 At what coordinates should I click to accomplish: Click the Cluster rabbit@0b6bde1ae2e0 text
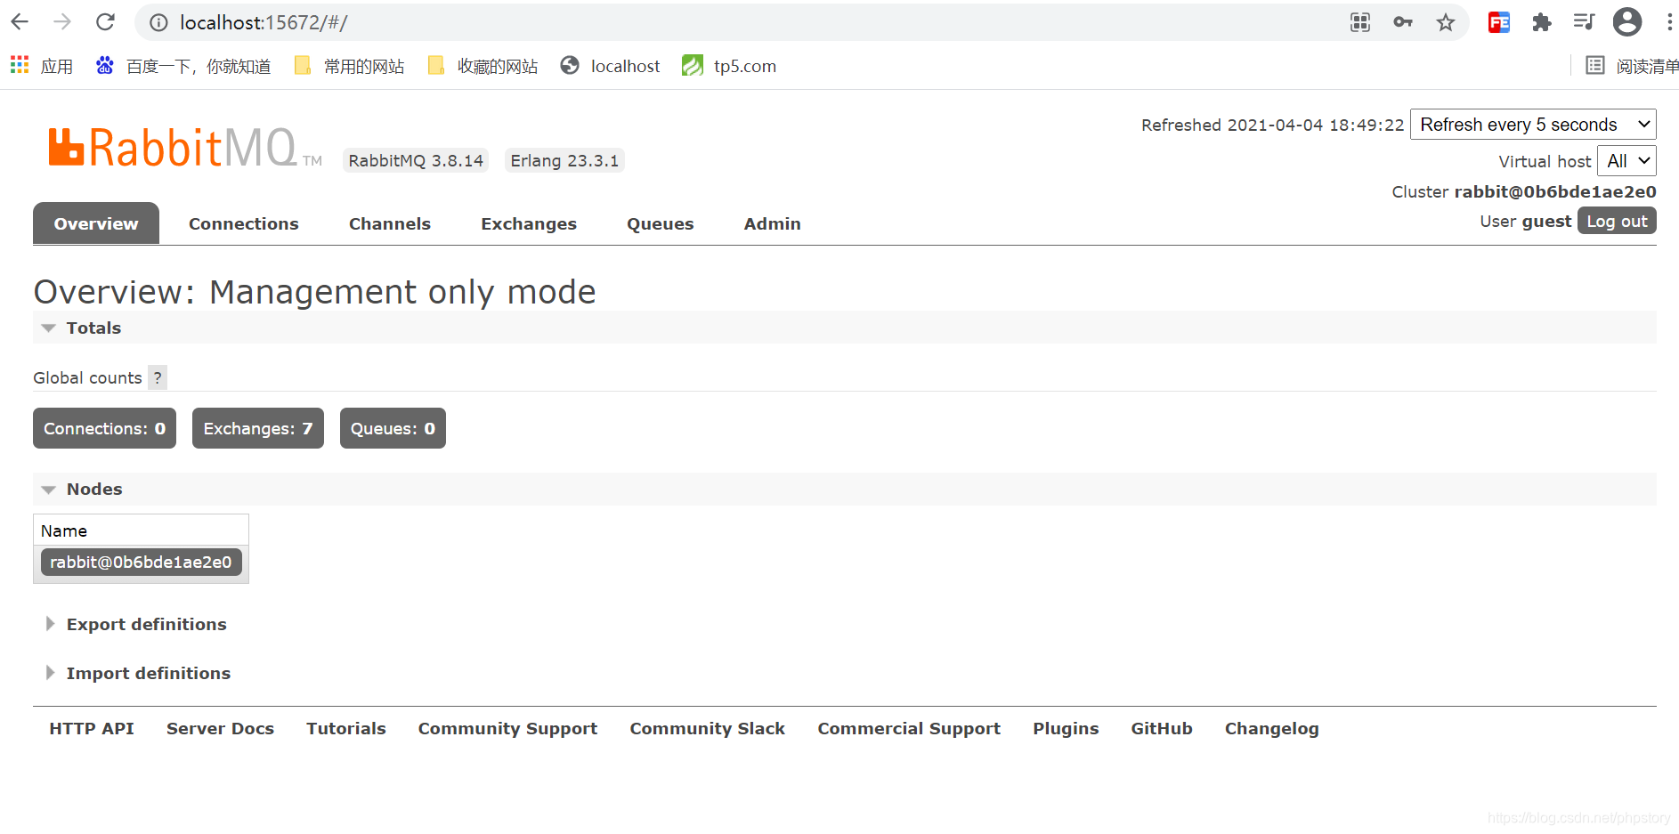(x=1524, y=191)
